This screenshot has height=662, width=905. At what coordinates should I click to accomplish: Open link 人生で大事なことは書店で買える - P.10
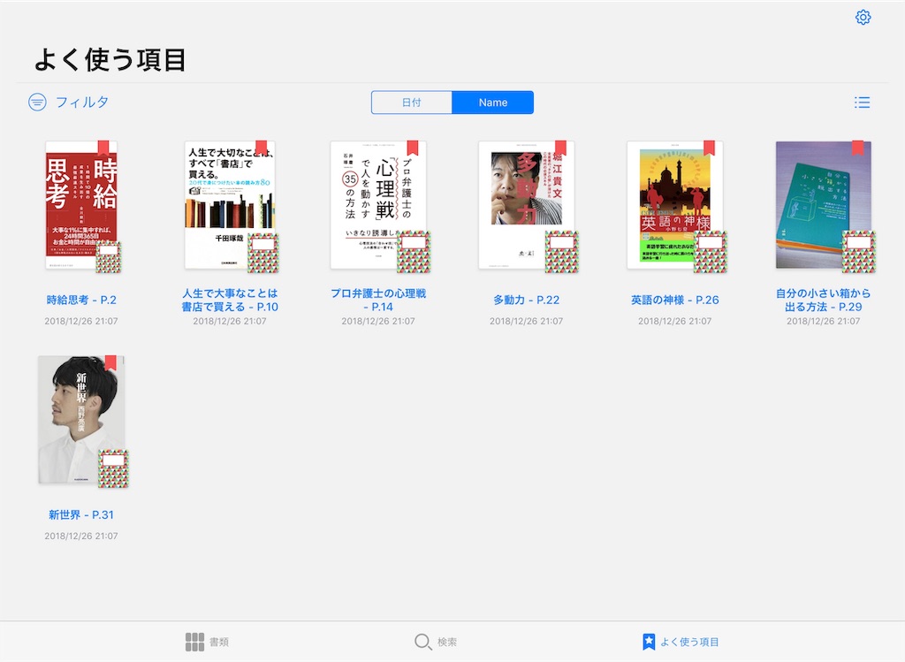pos(230,301)
